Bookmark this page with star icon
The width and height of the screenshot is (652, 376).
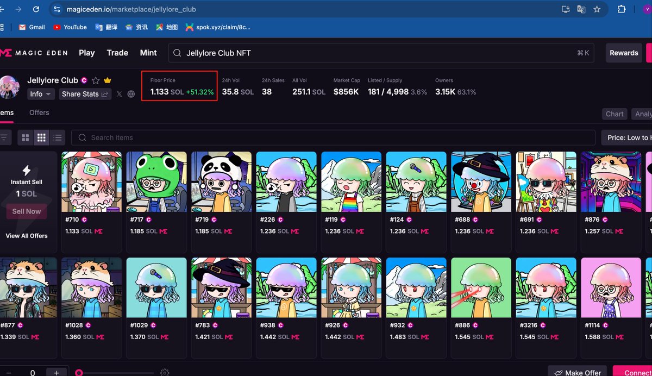tap(597, 9)
